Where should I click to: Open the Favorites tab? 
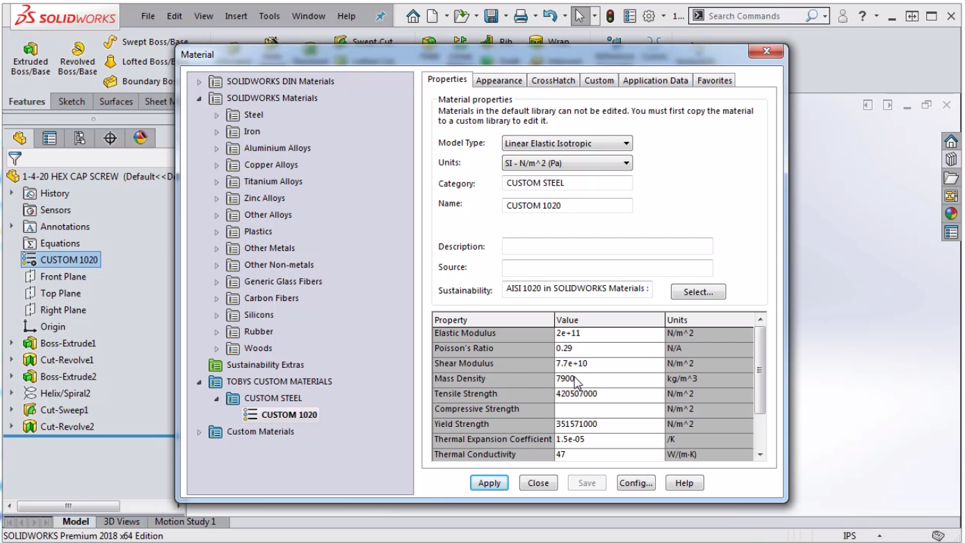click(715, 81)
